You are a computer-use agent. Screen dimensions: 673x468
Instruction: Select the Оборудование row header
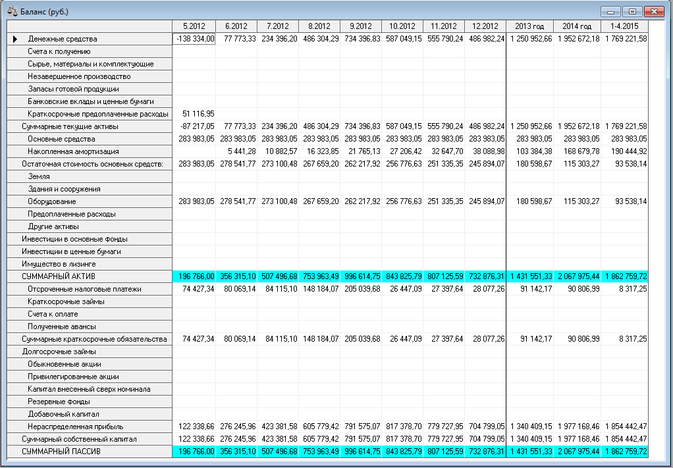tap(90, 201)
